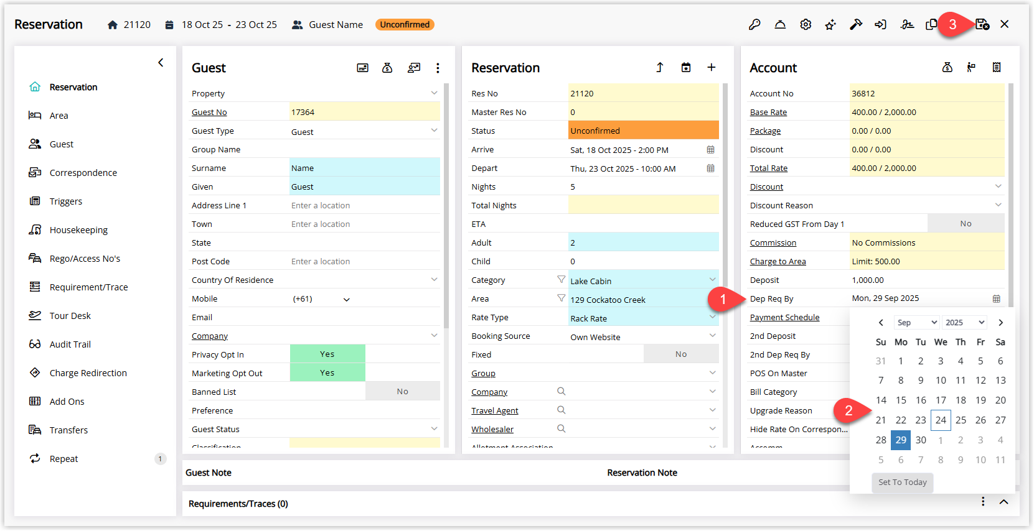Open Correspondence in the sidebar
Viewport: 1034px width, 531px height.
pos(83,173)
